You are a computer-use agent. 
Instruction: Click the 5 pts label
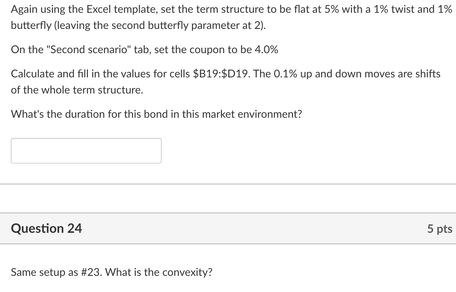point(440,229)
